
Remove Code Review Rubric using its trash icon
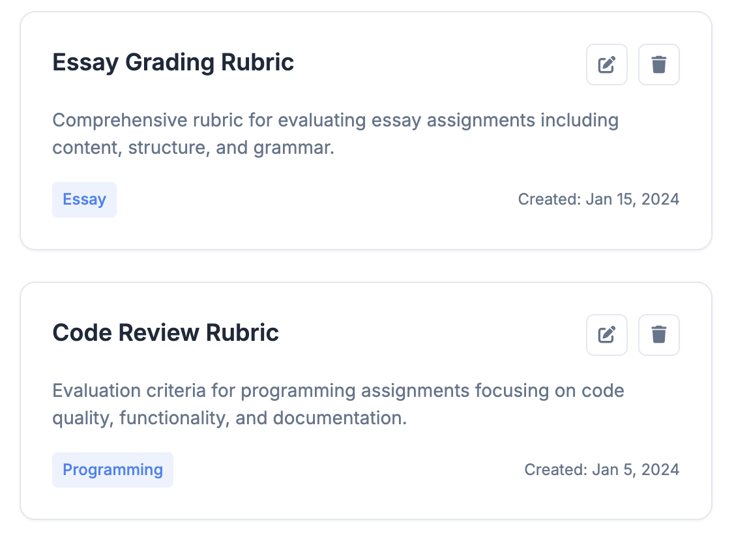click(x=658, y=335)
